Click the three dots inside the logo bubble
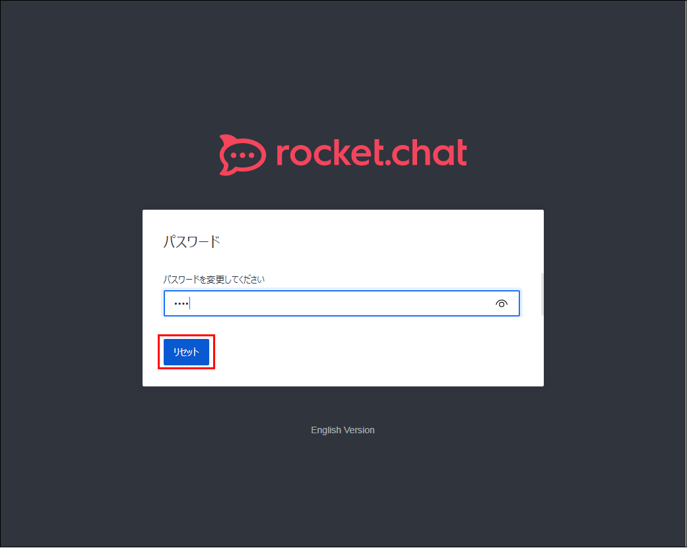Image resolution: width=687 pixels, height=548 pixels. click(x=243, y=155)
